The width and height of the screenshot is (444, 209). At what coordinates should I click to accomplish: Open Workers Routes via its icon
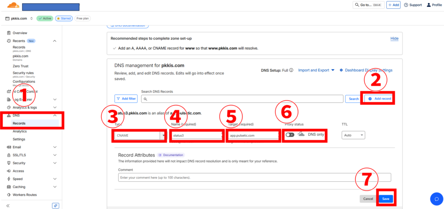(9, 195)
